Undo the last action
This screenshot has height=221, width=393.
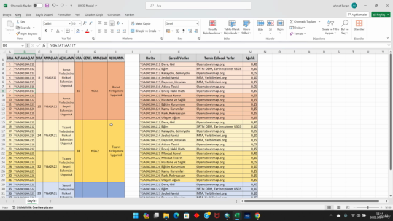click(53, 6)
